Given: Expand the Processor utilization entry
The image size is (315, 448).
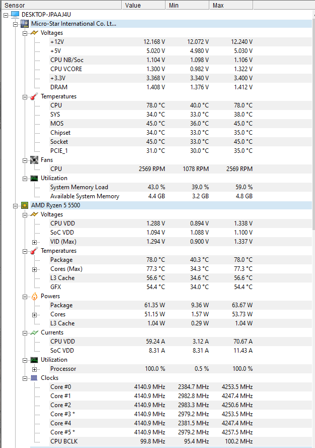Looking at the screenshot, I should (x=35, y=369).
